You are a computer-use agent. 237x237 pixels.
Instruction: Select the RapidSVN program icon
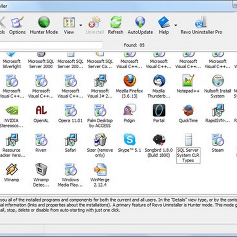pyautogui.click(x=218, y=110)
